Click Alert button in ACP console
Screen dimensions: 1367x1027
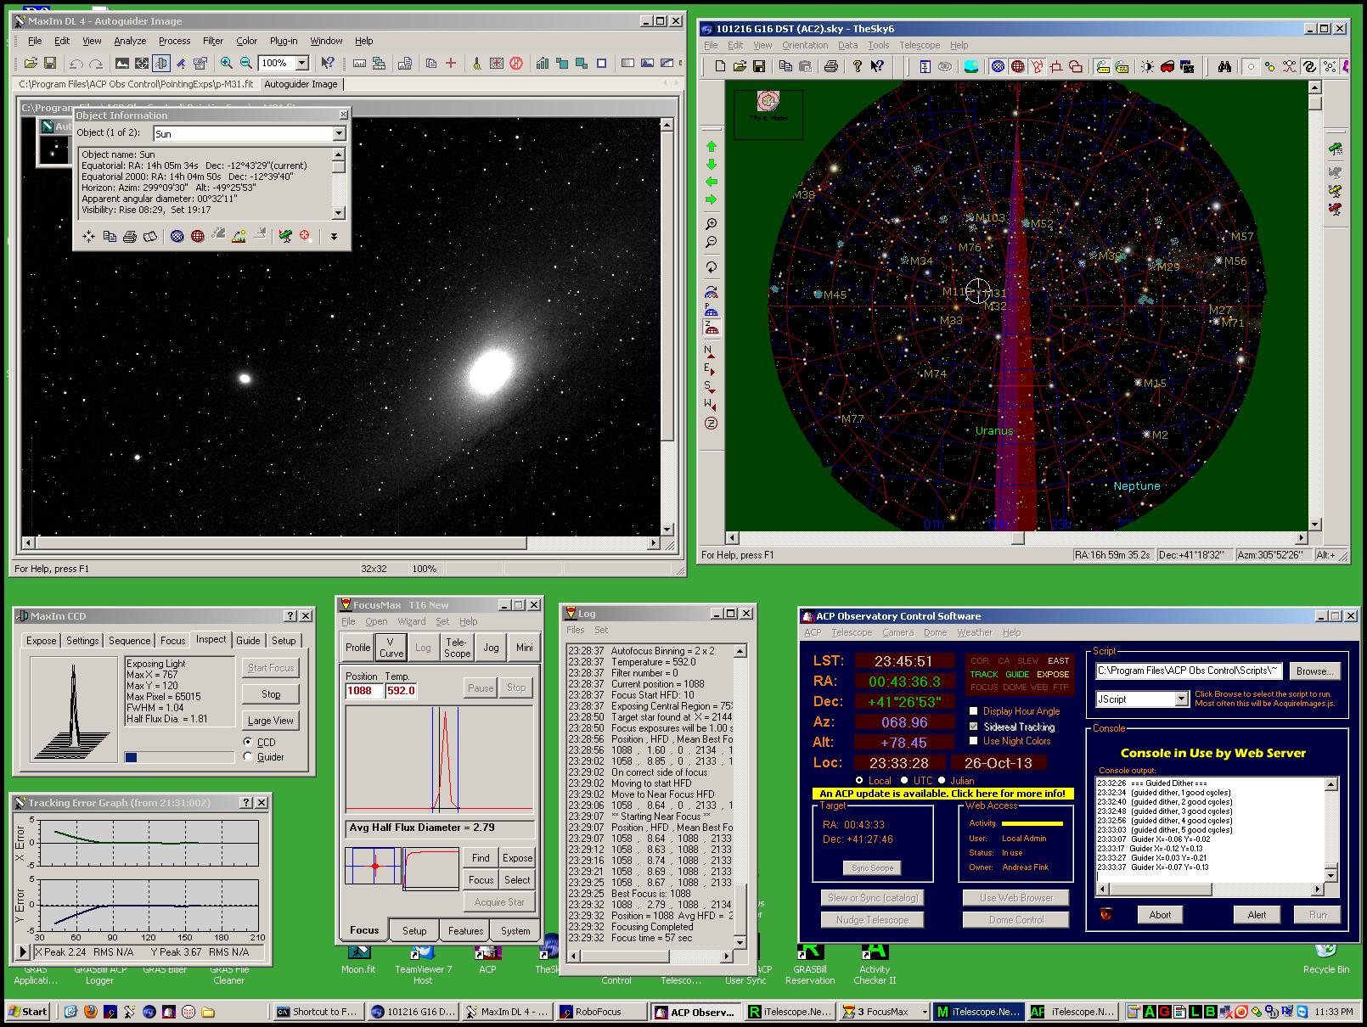coord(1257,915)
